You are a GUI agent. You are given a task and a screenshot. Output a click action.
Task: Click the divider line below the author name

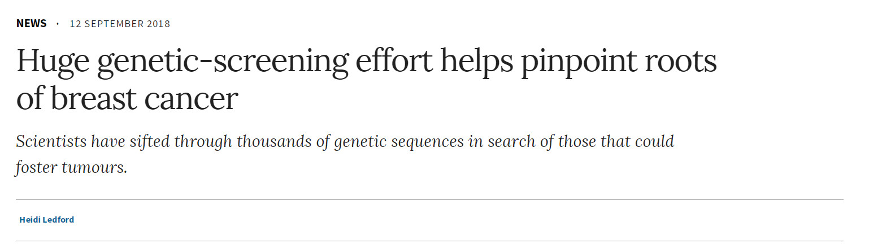coord(429,241)
